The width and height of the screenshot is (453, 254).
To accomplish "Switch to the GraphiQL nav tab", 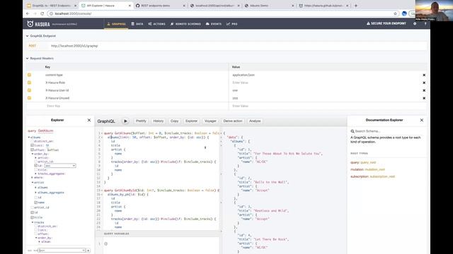I will click(x=116, y=24).
